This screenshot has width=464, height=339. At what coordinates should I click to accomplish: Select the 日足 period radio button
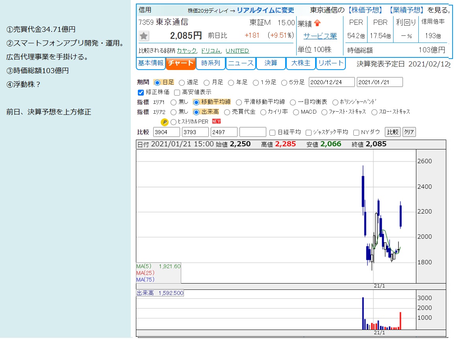158,83
